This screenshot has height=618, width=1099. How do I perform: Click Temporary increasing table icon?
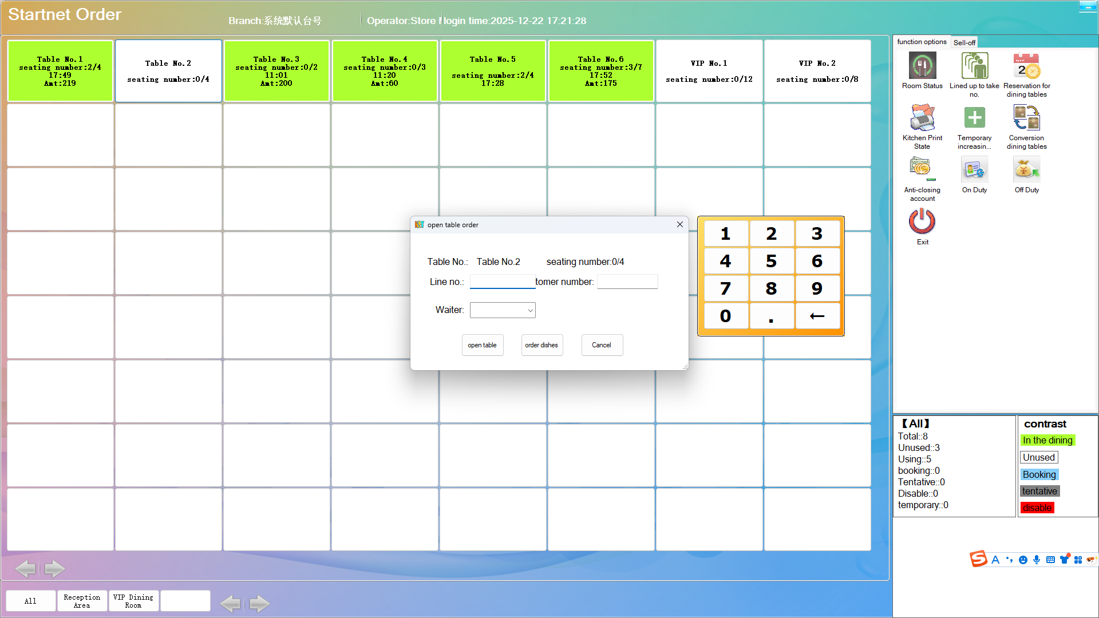pos(974,118)
